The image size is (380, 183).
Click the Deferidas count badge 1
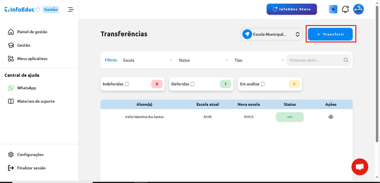click(226, 84)
